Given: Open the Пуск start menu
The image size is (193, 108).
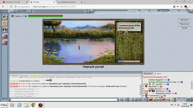Looking at the screenshot, I should click(4, 105).
